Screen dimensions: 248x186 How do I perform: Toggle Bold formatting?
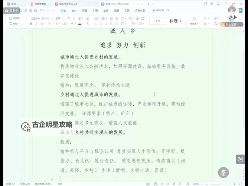(31, 24)
